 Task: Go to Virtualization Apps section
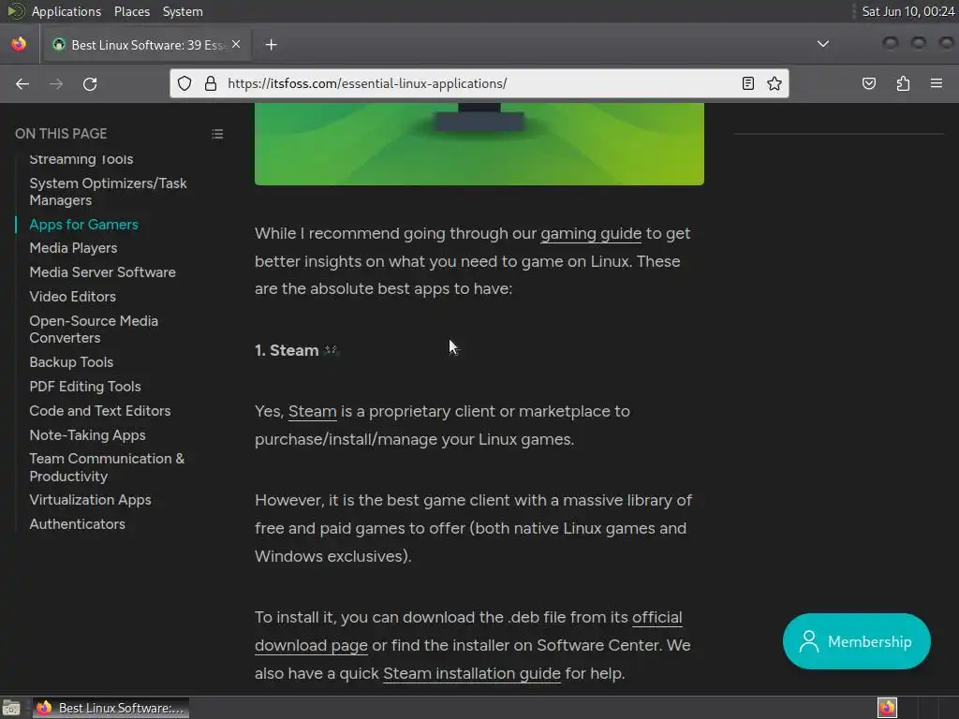point(90,500)
